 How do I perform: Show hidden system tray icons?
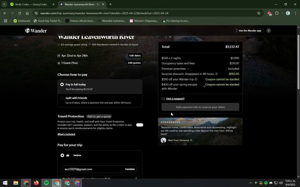pyautogui.click(x=251, y=183)
